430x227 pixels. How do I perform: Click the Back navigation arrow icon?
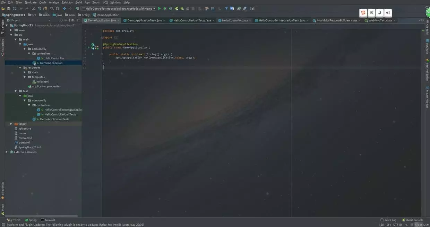[64, 9]
